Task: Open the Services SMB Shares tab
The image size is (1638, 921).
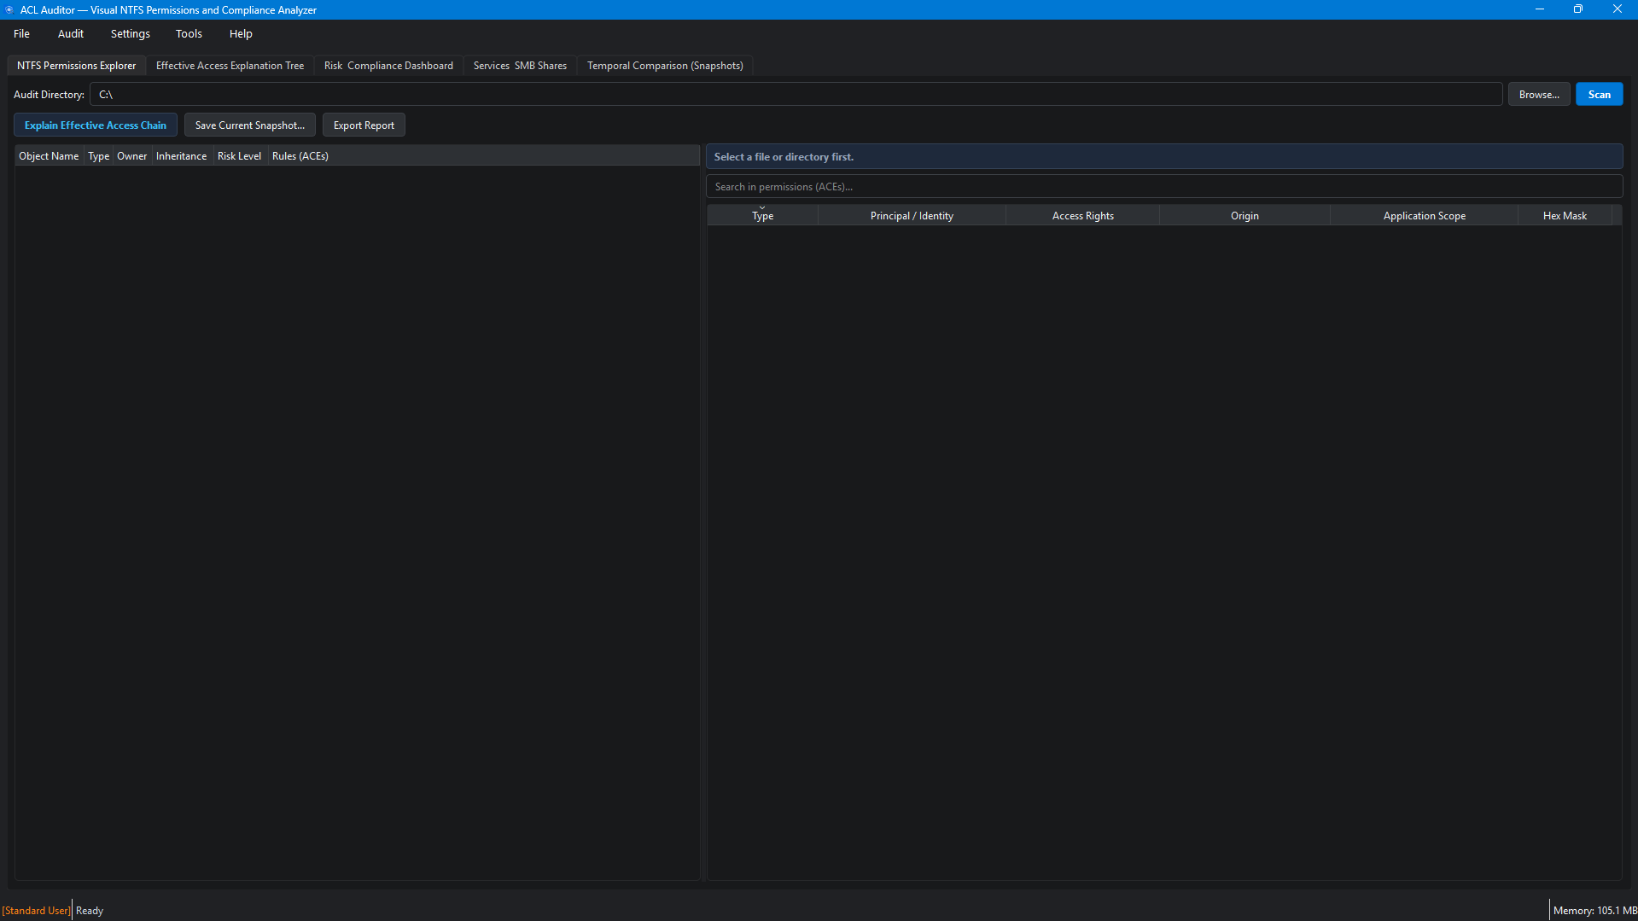Action: click(520, 66)
